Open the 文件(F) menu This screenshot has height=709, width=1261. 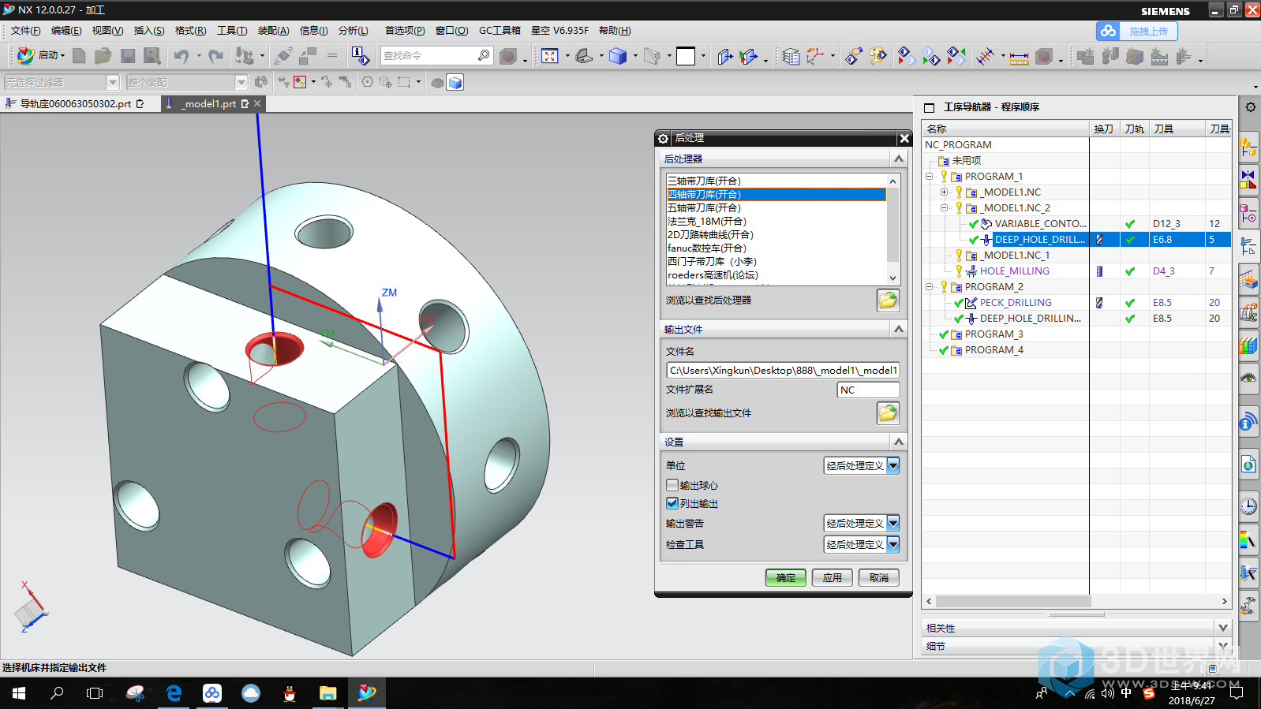pos(25,31)
